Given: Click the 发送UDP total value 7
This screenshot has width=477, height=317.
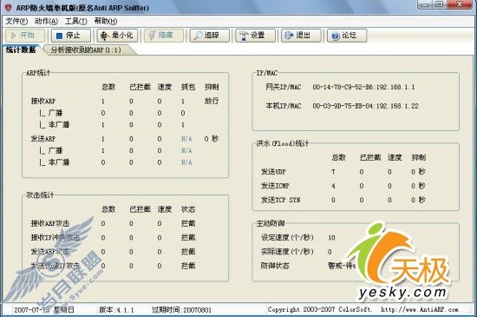Looking at the screenshot, I should click(x=333, y=172).
